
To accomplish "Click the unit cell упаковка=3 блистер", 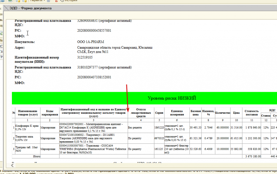I will [x=177, y=149].
